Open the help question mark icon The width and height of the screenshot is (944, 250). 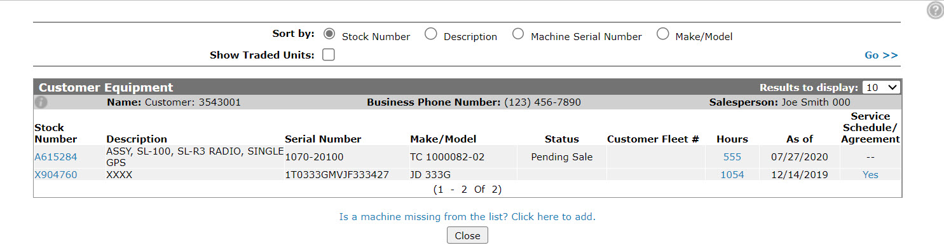point(934,10)
